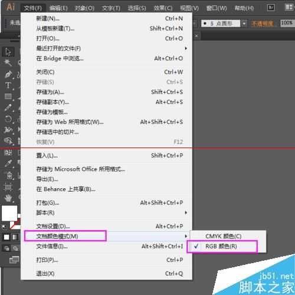
Task: Select the Pen tool
Action: [8, 74]
